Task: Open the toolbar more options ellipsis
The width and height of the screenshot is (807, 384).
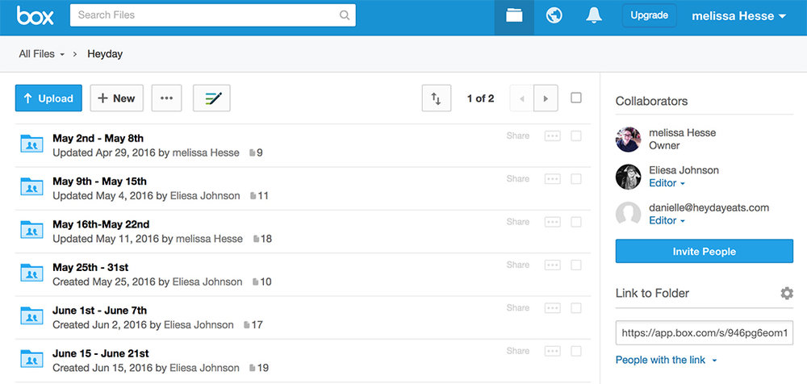Action: point(166,98)
